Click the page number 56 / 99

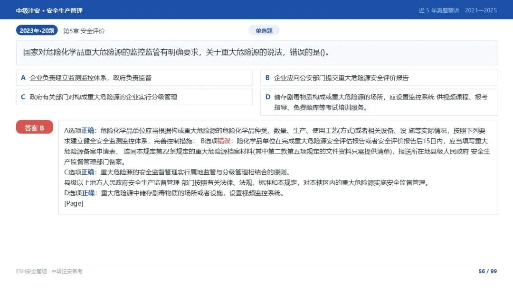click(x=487, y=271)
